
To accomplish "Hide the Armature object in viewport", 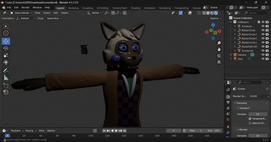I will 263,26.
